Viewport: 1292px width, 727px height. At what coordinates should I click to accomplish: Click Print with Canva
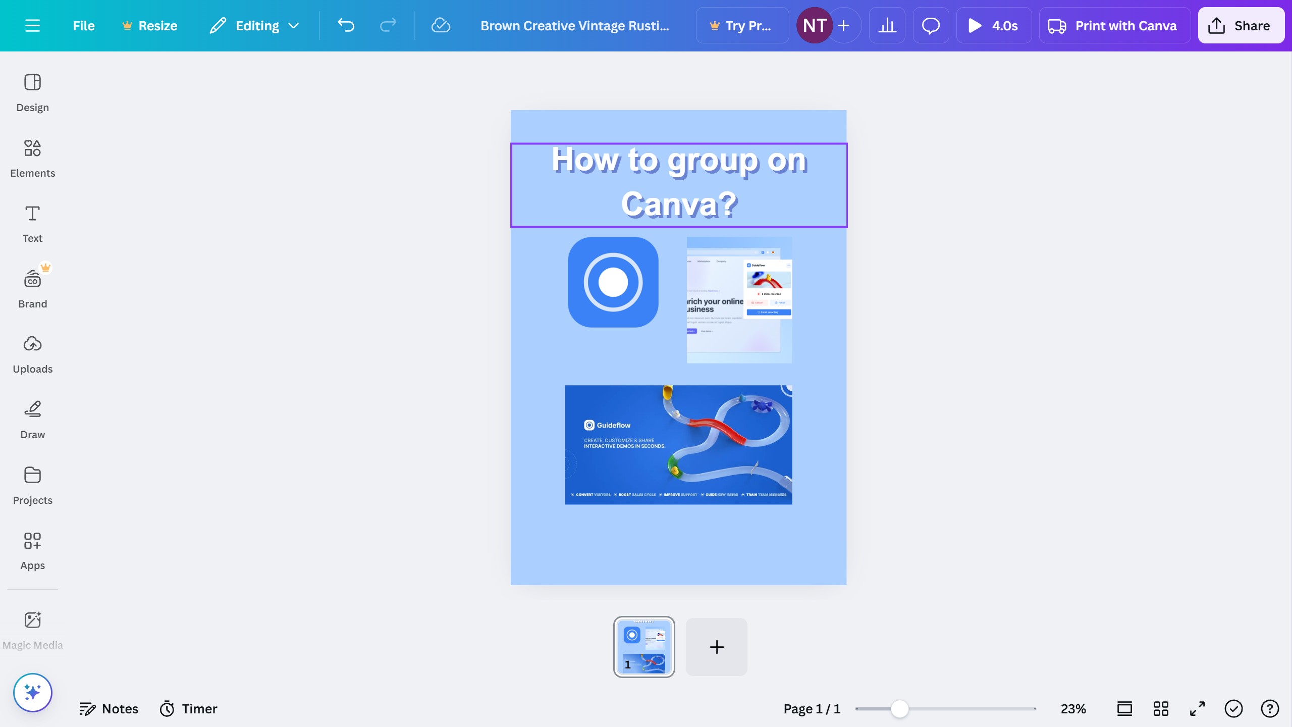(x=1115, y=25)
